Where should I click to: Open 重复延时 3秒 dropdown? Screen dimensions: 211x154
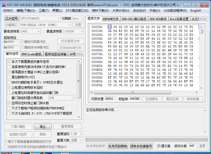point(76,134)
